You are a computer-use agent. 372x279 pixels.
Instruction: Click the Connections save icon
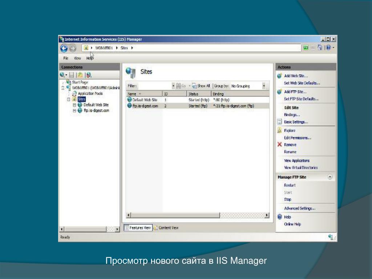pyautogui.click(x=72, y=75)
